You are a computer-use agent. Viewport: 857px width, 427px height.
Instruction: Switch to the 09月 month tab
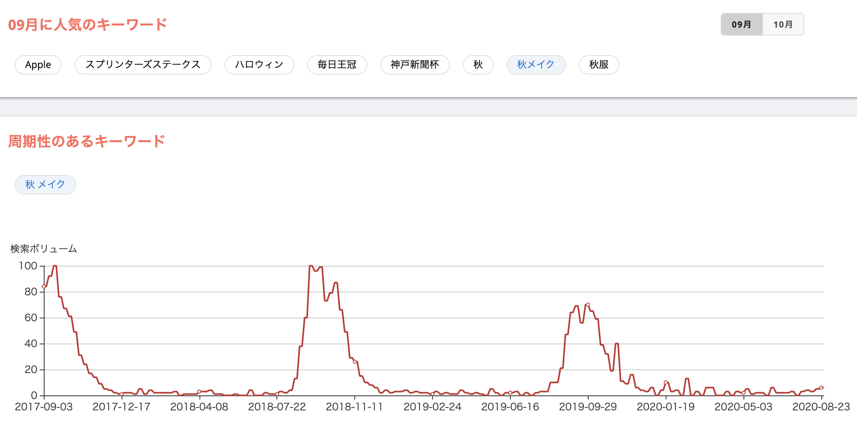(741, 25)
